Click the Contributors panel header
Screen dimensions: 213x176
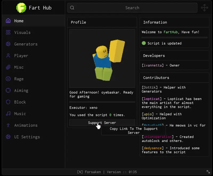(174, 78)
